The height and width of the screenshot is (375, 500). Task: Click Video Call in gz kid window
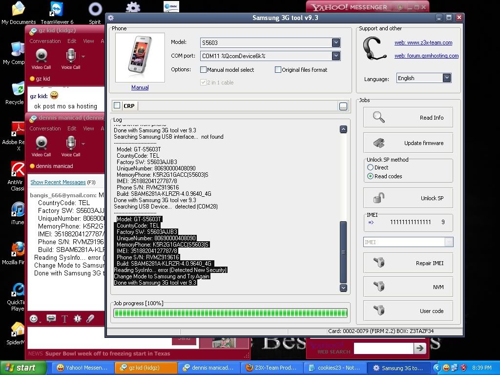coord(41,59)
